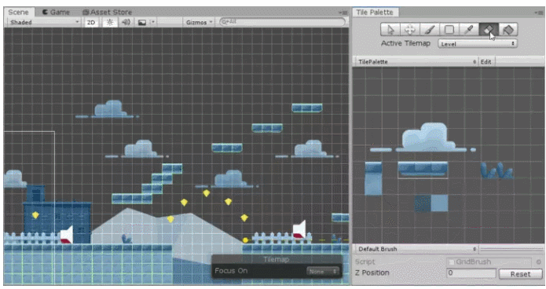Toggle 2D view mode in Scene
The image size is (546, 289).
(x=91, y=22)
